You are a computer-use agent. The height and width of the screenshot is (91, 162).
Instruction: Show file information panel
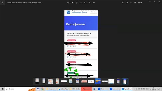(85, 3)
